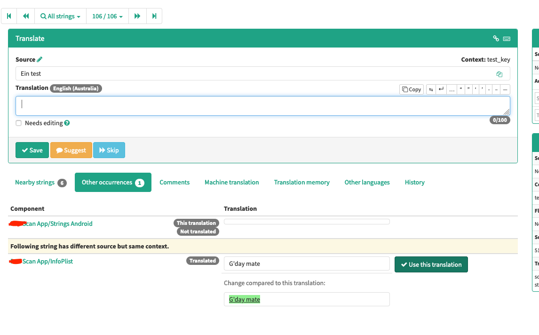Submit as a suggestion with Suggest

(71, 150)
